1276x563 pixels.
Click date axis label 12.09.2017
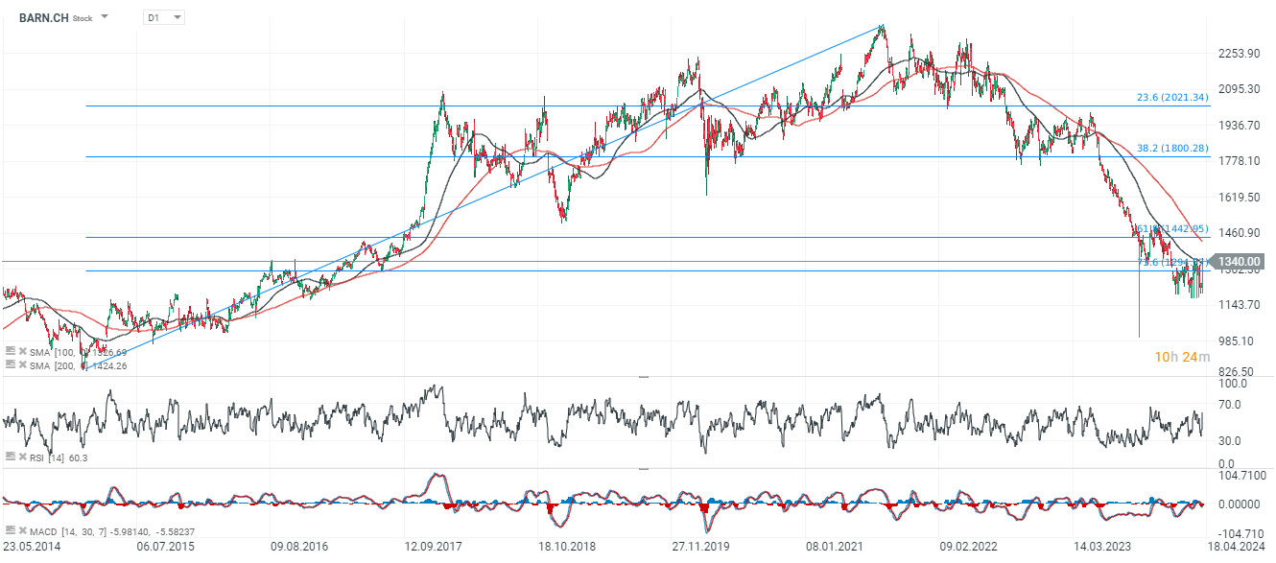coord(434,546)
